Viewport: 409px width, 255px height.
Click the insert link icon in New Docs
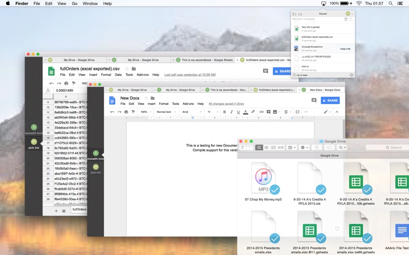pyautogui.click(x=261, y=112)
